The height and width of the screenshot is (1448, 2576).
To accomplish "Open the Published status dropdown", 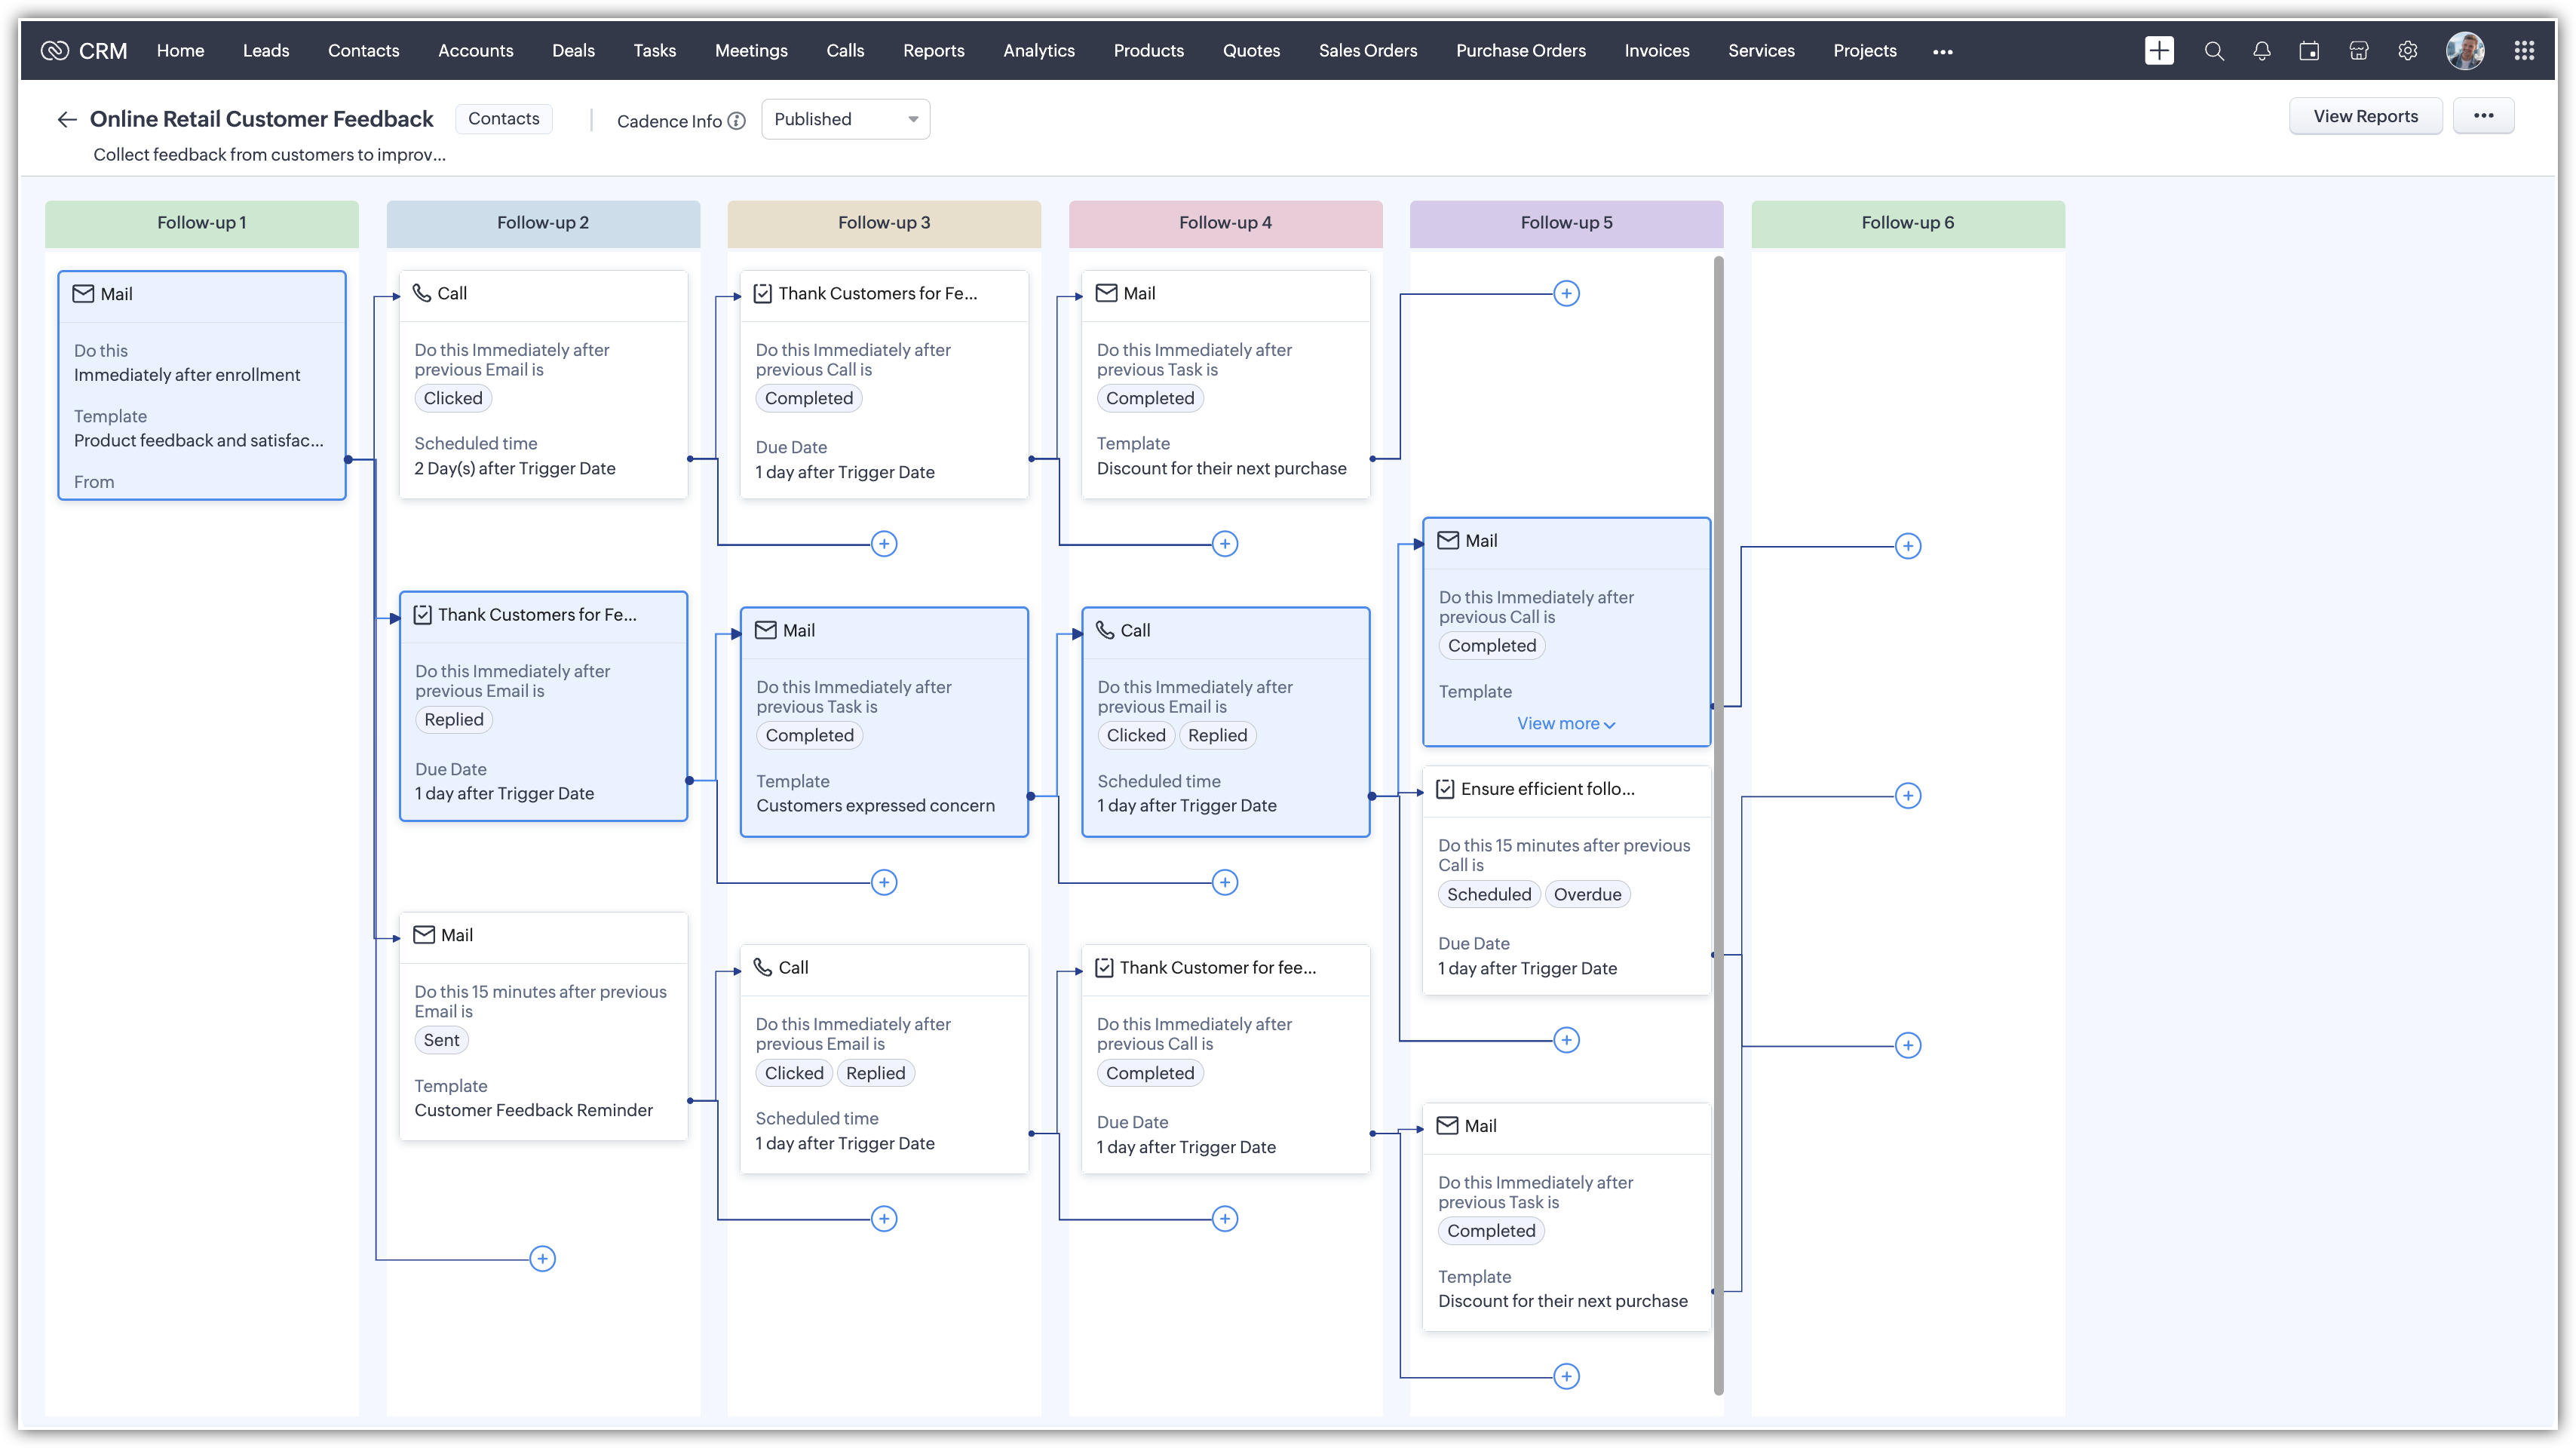I will pyautogui.click(x=845, y=119).
